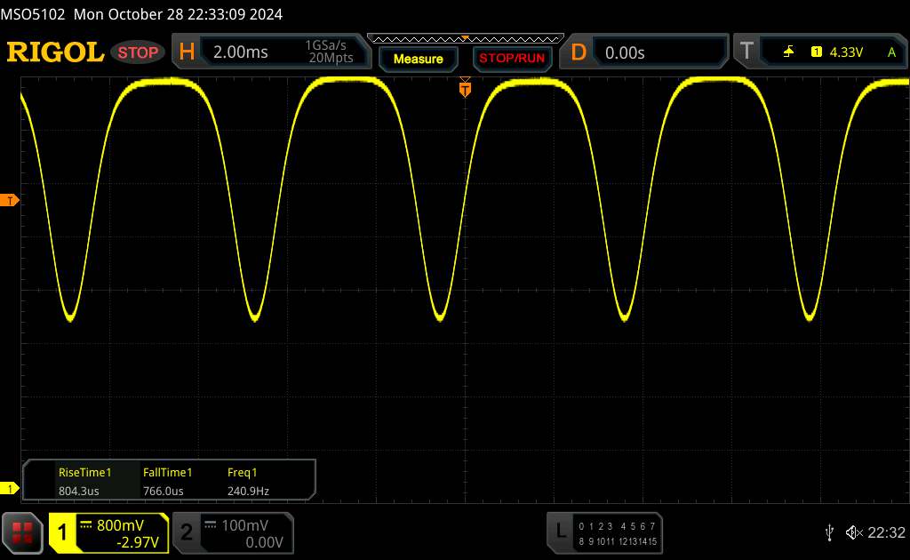Click logic analyzer digital channel 15
The height and width of the screenshot is (560, 910).
click(x=652, y=541)
